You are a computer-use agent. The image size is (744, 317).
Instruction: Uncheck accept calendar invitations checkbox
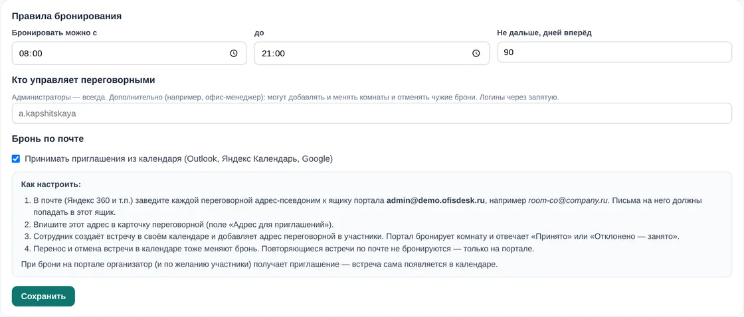[16, 158]
